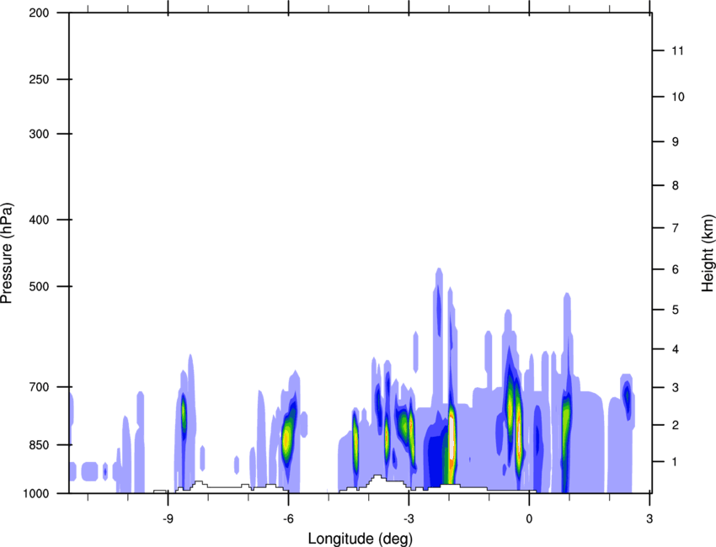This screenshot has width=716, height=547.
Task: Click the -6 longitude tick label
Action: tap(288, 519)
